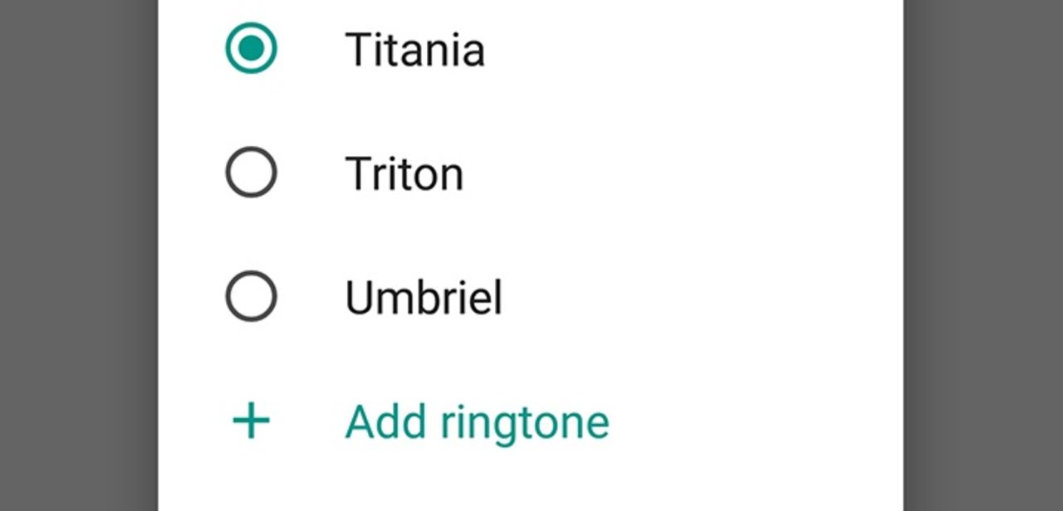
Task: Click the empty radio circle next to Triton
Action: pyautogui.click(x=251, y=173)
